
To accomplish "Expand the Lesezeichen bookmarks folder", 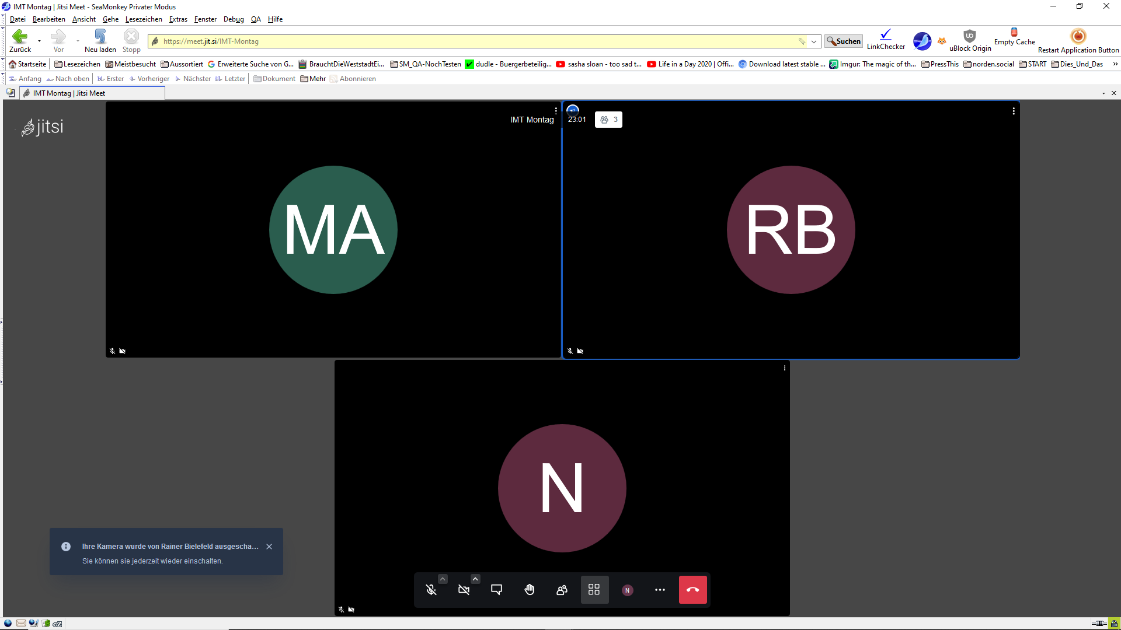I will click(77, 64).
